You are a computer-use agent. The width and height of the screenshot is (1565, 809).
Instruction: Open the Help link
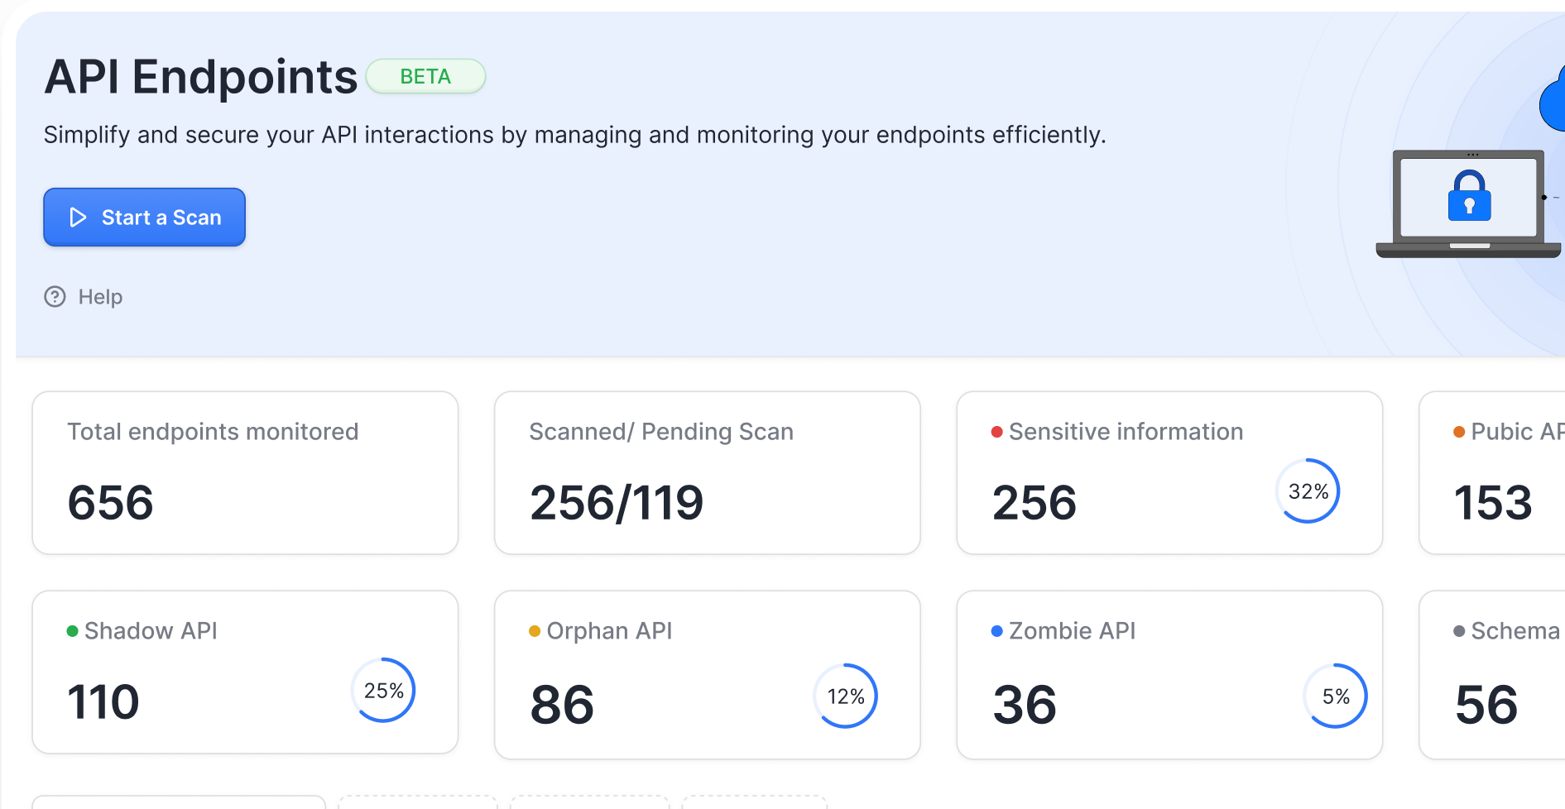[x=99, y=296]
